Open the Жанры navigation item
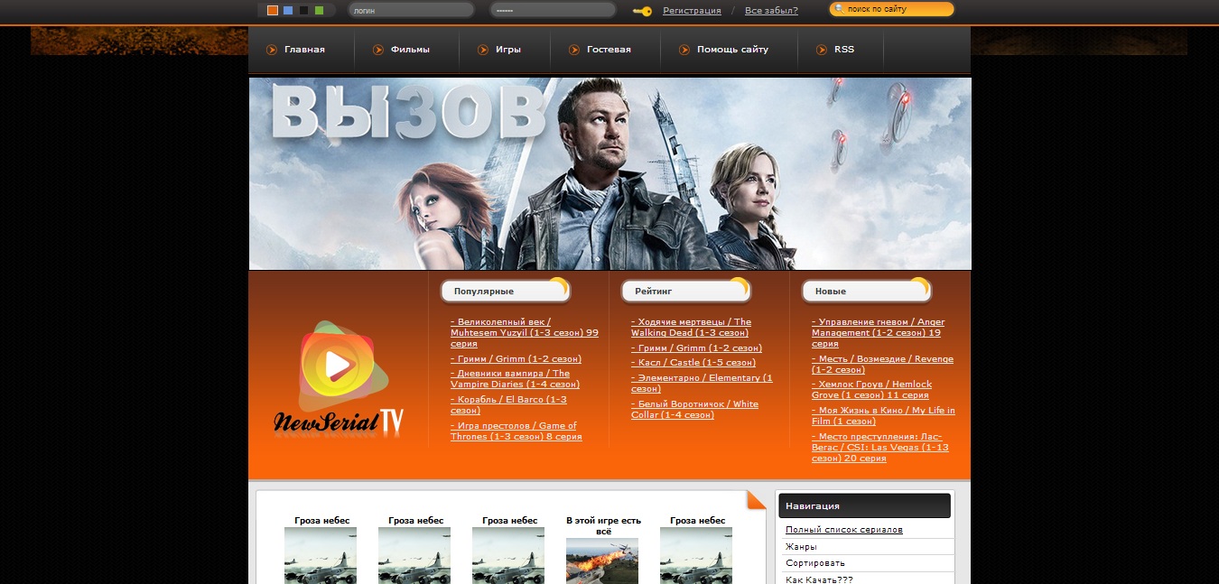The width and height of the screenshot is (1219, 584). 801,546
